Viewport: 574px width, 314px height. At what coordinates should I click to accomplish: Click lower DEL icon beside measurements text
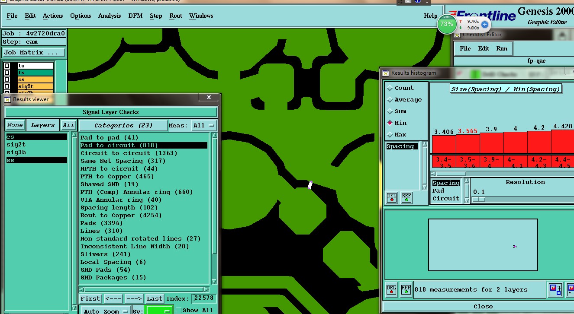(391, 289)
